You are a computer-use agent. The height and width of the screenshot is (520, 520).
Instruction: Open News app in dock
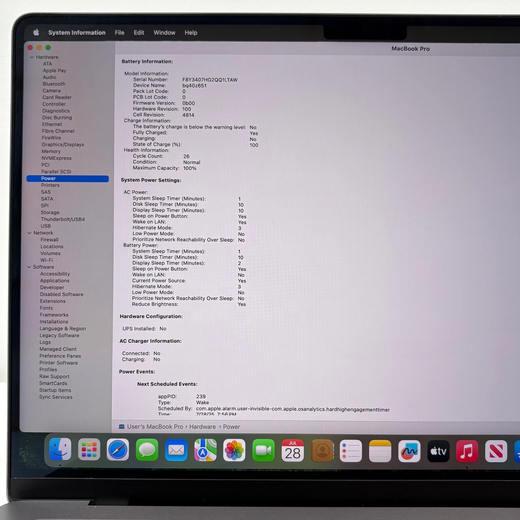tap(496, 451)
